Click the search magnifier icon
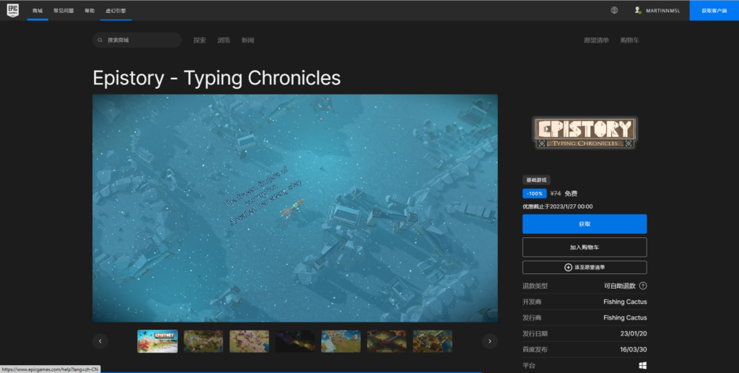Image resolution: width=739 pixels, height=373 pixels. 100,40
